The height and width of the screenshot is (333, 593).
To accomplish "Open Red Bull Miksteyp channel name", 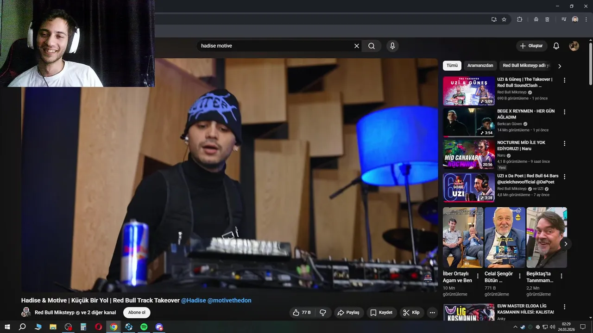I will pos(55,313).
